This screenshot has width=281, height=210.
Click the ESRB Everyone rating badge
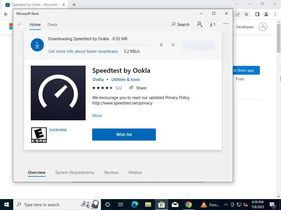tap(39, 135)
